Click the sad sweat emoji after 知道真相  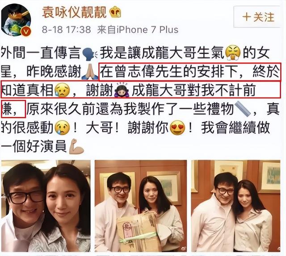tap(62, 90)
